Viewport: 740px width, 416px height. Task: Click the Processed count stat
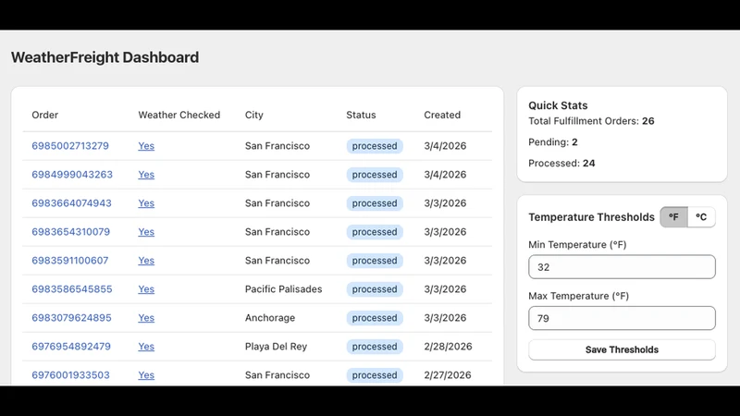tap(561, 164)
